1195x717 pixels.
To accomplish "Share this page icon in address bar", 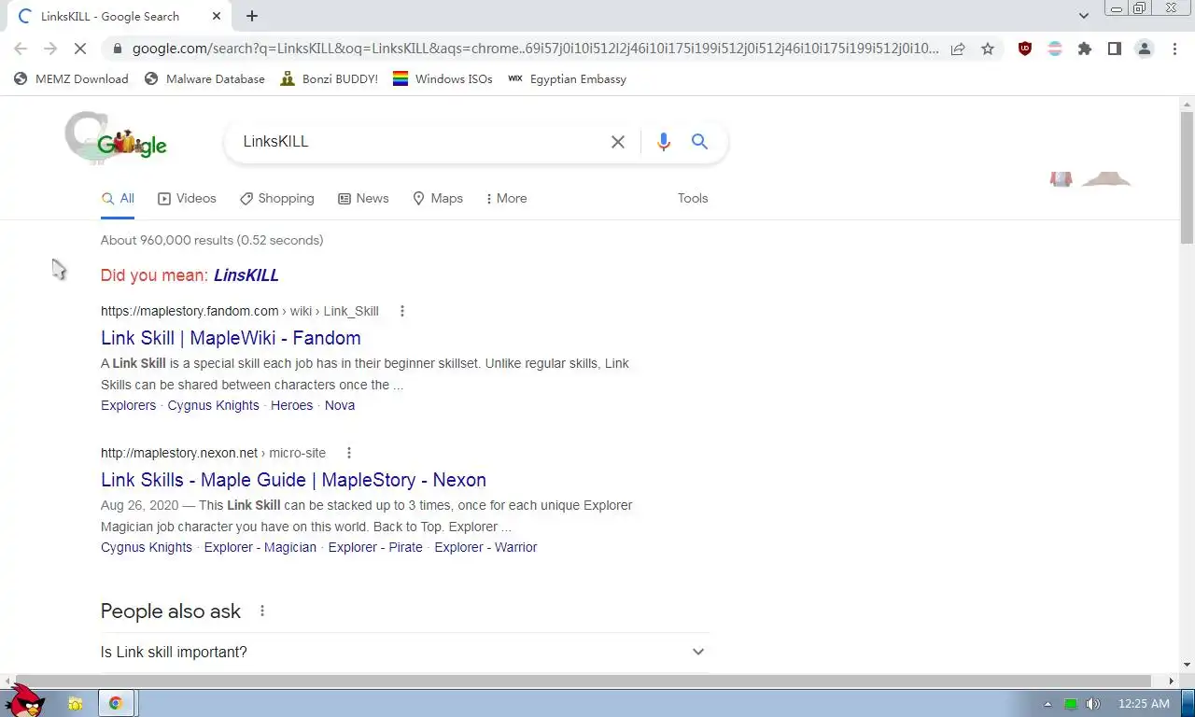I will 958,49.
